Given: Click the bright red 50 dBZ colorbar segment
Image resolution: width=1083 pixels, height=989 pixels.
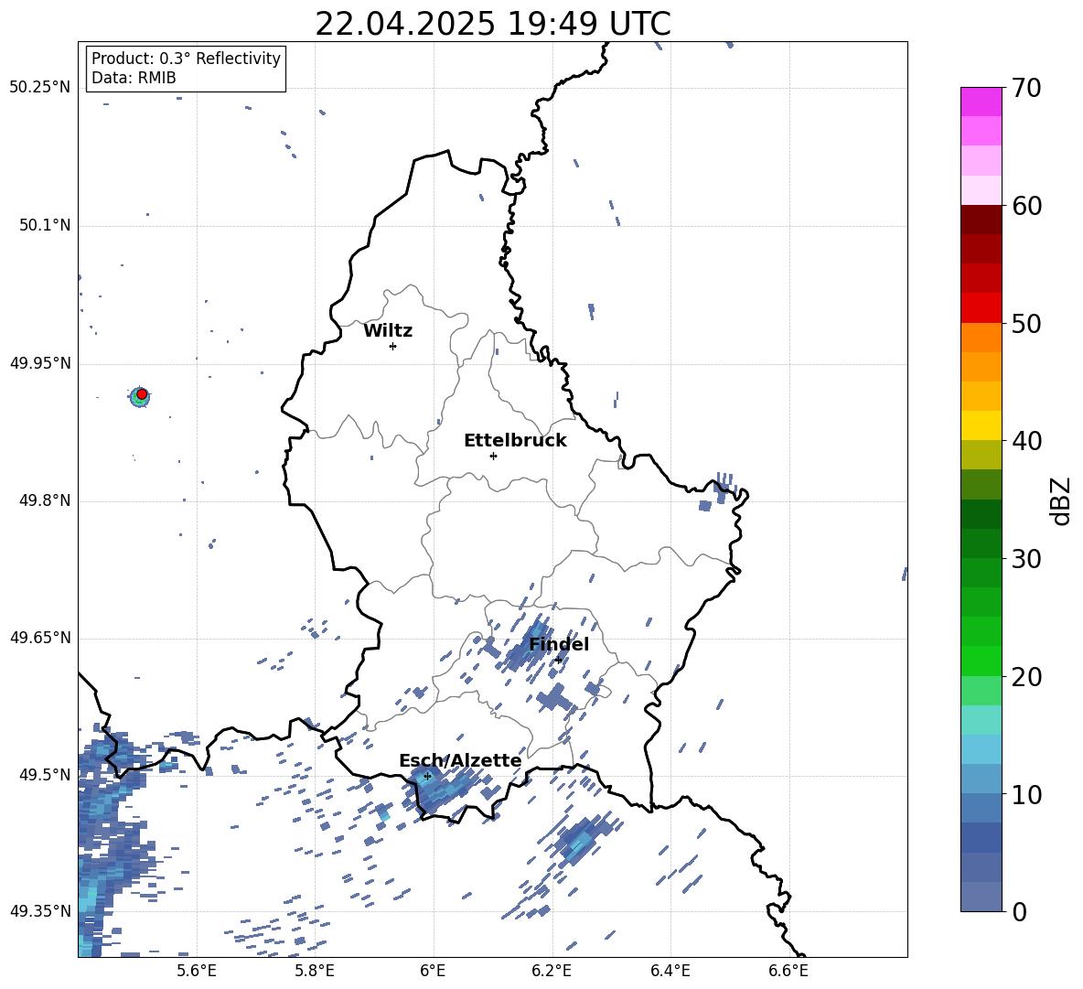Looking at the screenshot, I should coord(981,307).
